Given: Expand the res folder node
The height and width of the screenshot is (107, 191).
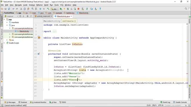Looking at the screenshot, I should [7, 40].
